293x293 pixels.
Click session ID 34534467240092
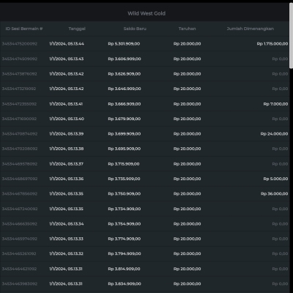(20, 209)
